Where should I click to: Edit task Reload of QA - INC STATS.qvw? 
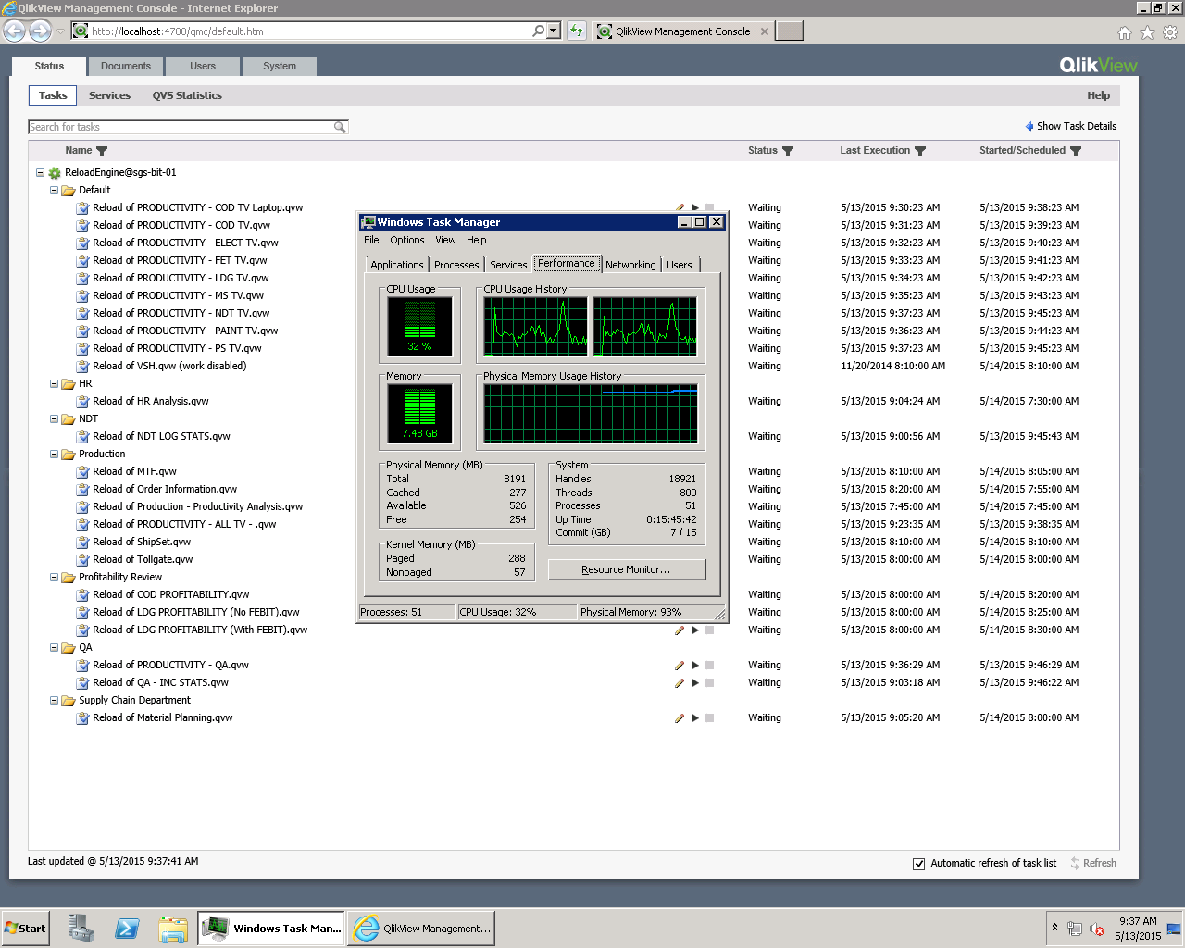pos(680,682)
